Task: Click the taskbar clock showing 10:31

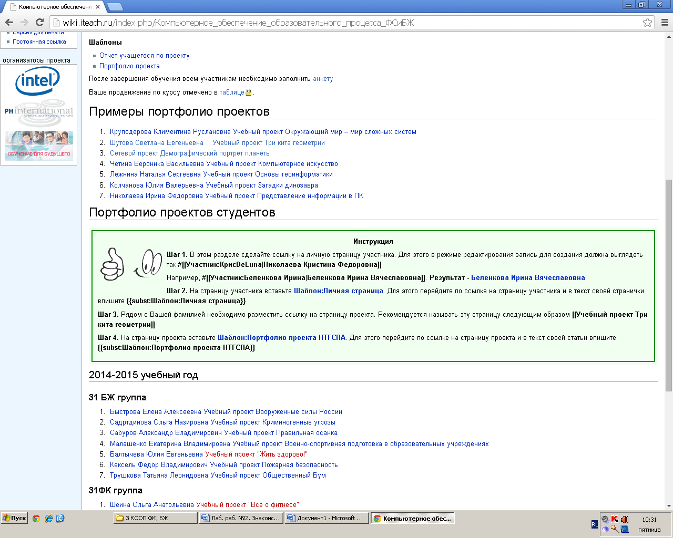Action: (649, 520)
